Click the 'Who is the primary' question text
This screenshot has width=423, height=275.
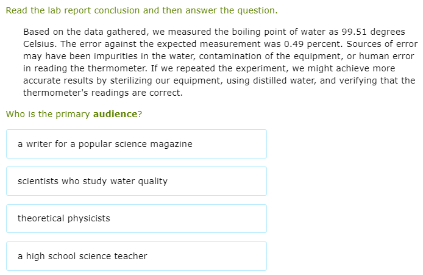pyautogui.click(x=48, y=114)
